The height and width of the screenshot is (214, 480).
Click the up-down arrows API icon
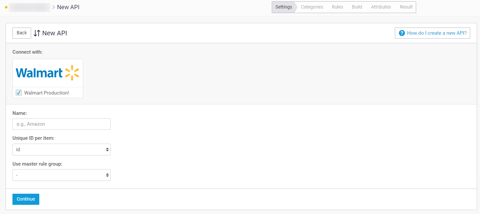point(37,33)
